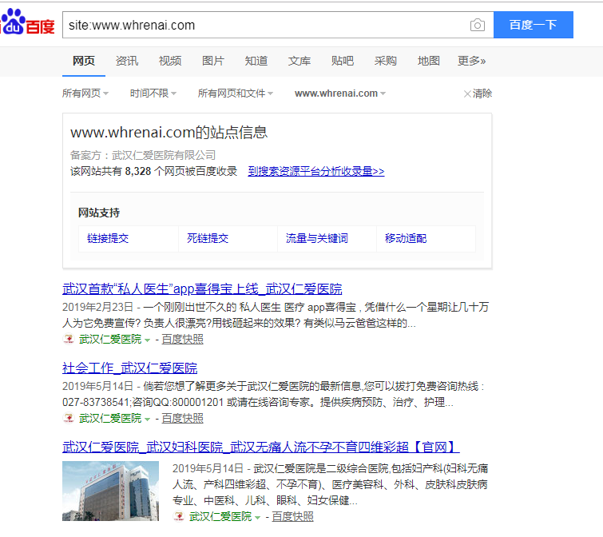Image resolution: width=603 pixels, height=537 pixels.
Task: Open the 流量与关键词 link
Action: pos(317,238)
